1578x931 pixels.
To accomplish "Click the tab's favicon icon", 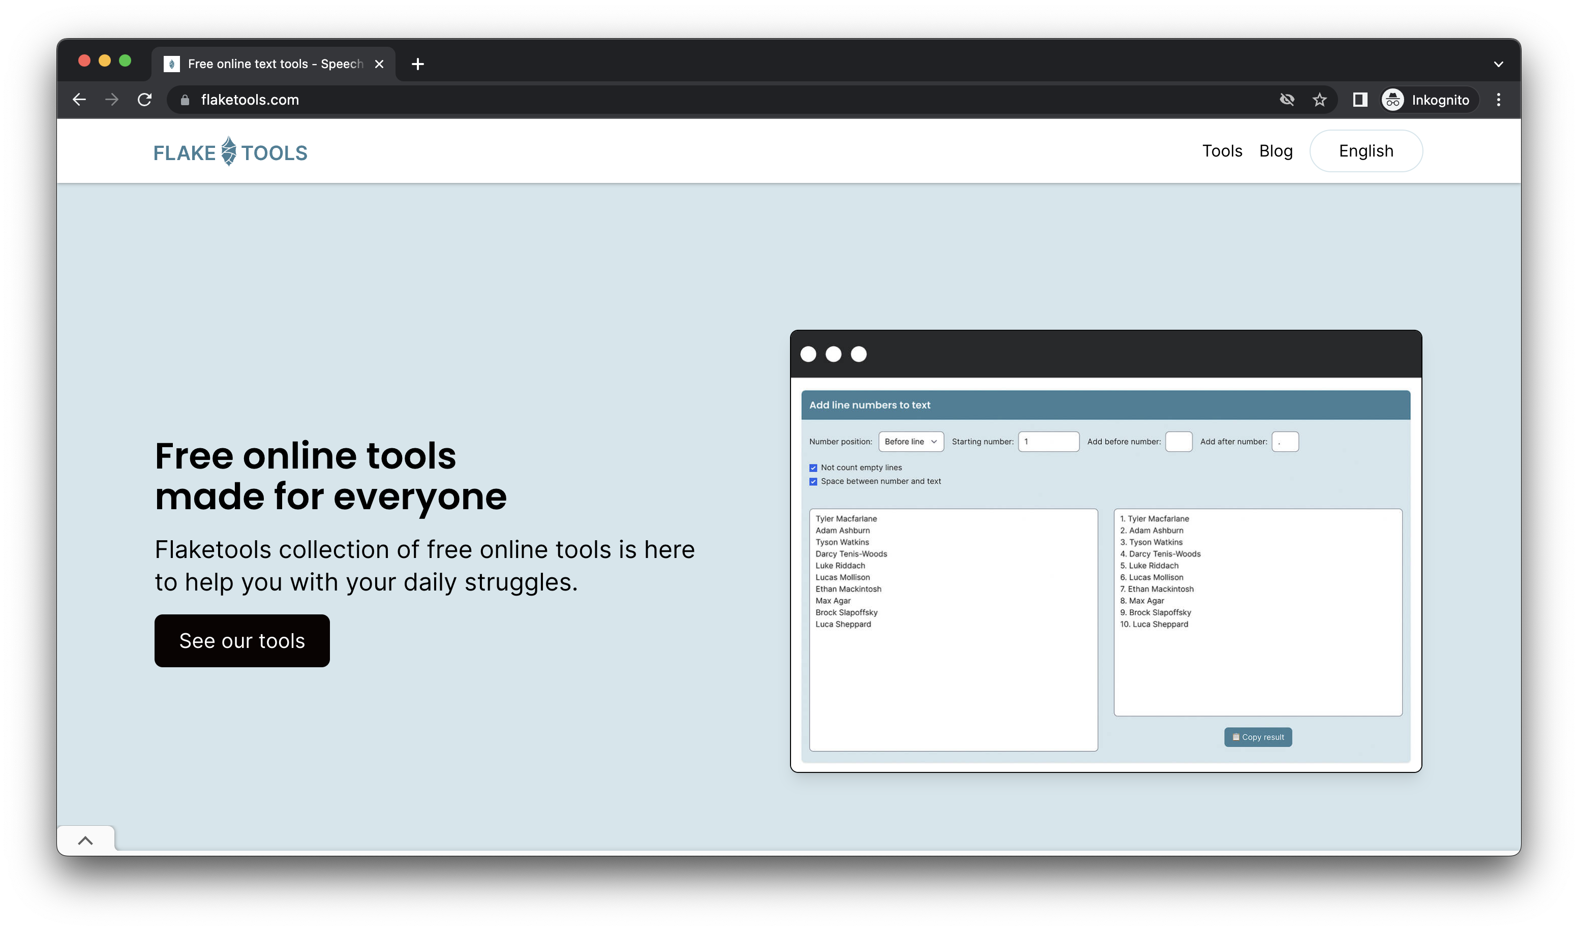I will point(171,64).
